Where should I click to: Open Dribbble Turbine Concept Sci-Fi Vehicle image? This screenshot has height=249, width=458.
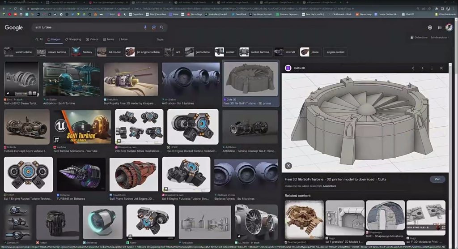point(26,127)
